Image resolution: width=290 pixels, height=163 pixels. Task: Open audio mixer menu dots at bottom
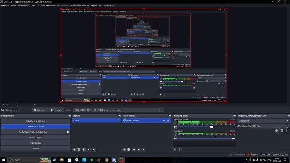tap(180, 149)
